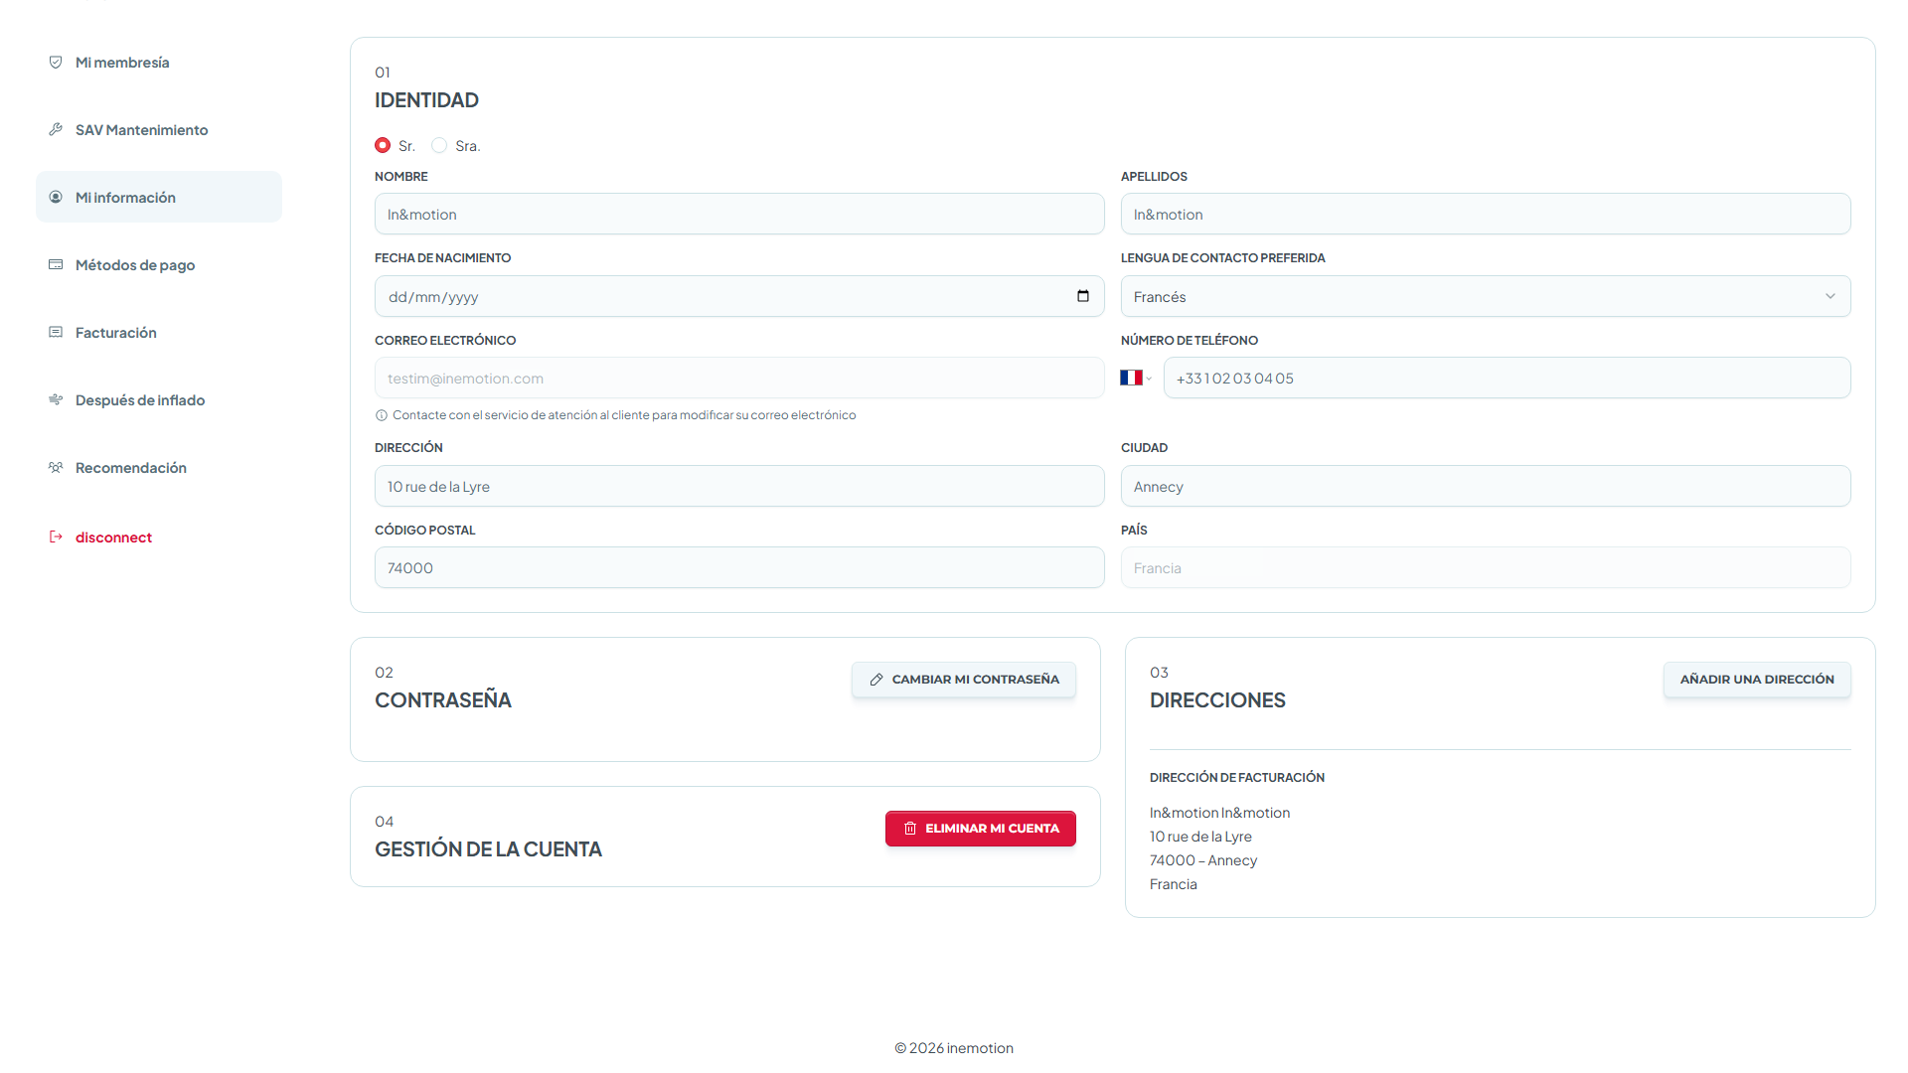Open the Francés language dropdown

pyautogui.click(x=1486, y=296)
